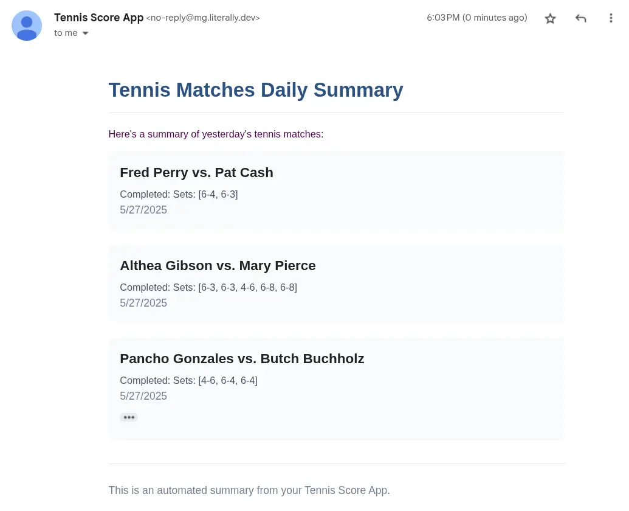Click the no-reply@mg.literally.dev email address
The image size is (629, 511).
pyautogui.click(x=203, y=18)
